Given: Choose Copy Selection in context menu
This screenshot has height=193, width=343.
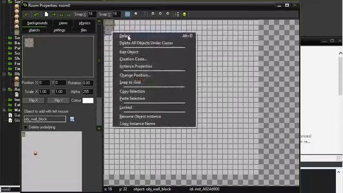Looking at the screenshot, I should tap(154, 92).
